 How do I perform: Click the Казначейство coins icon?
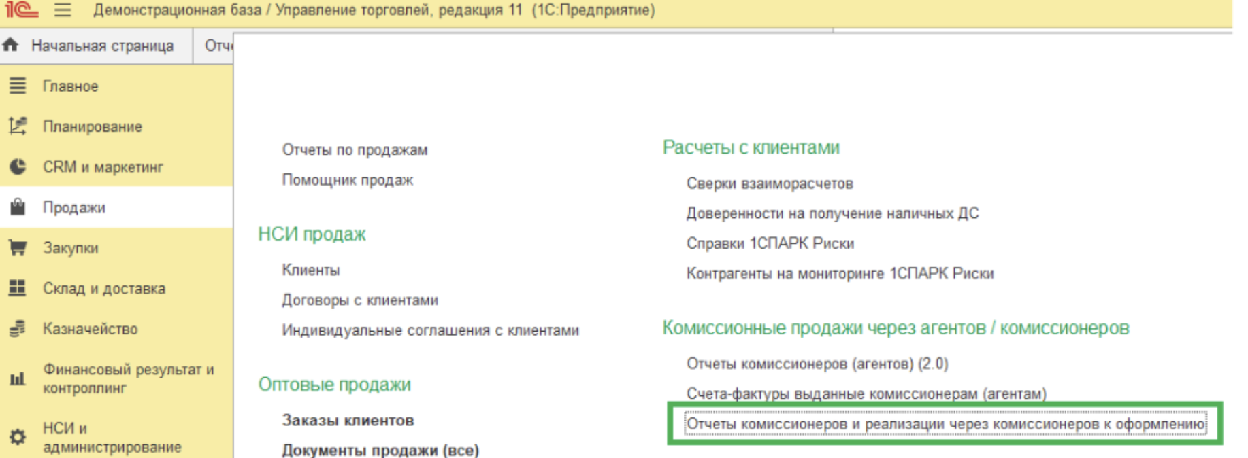click(x=18, y=329)
